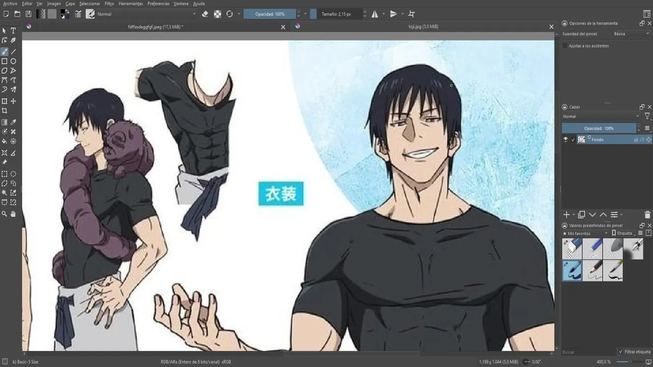Toggle Filtrar etiqueta checkbox
Image resolution: width=653 pixels, height=367 pixels.
621,352
